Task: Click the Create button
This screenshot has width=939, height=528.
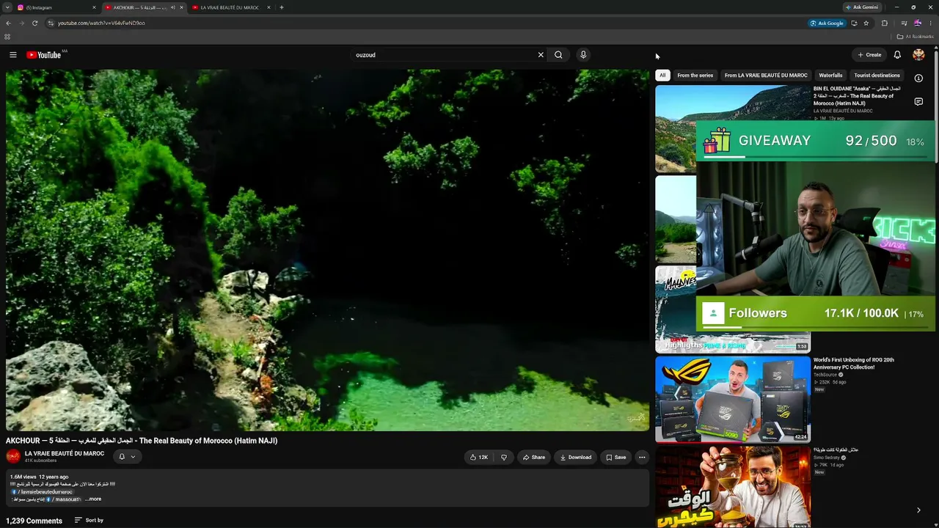Action: (870, 55)
